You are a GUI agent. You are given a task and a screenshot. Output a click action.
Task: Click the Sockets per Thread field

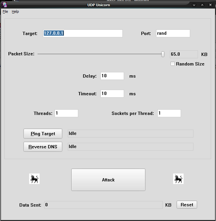pyautogui.click(x=169, y=113)
